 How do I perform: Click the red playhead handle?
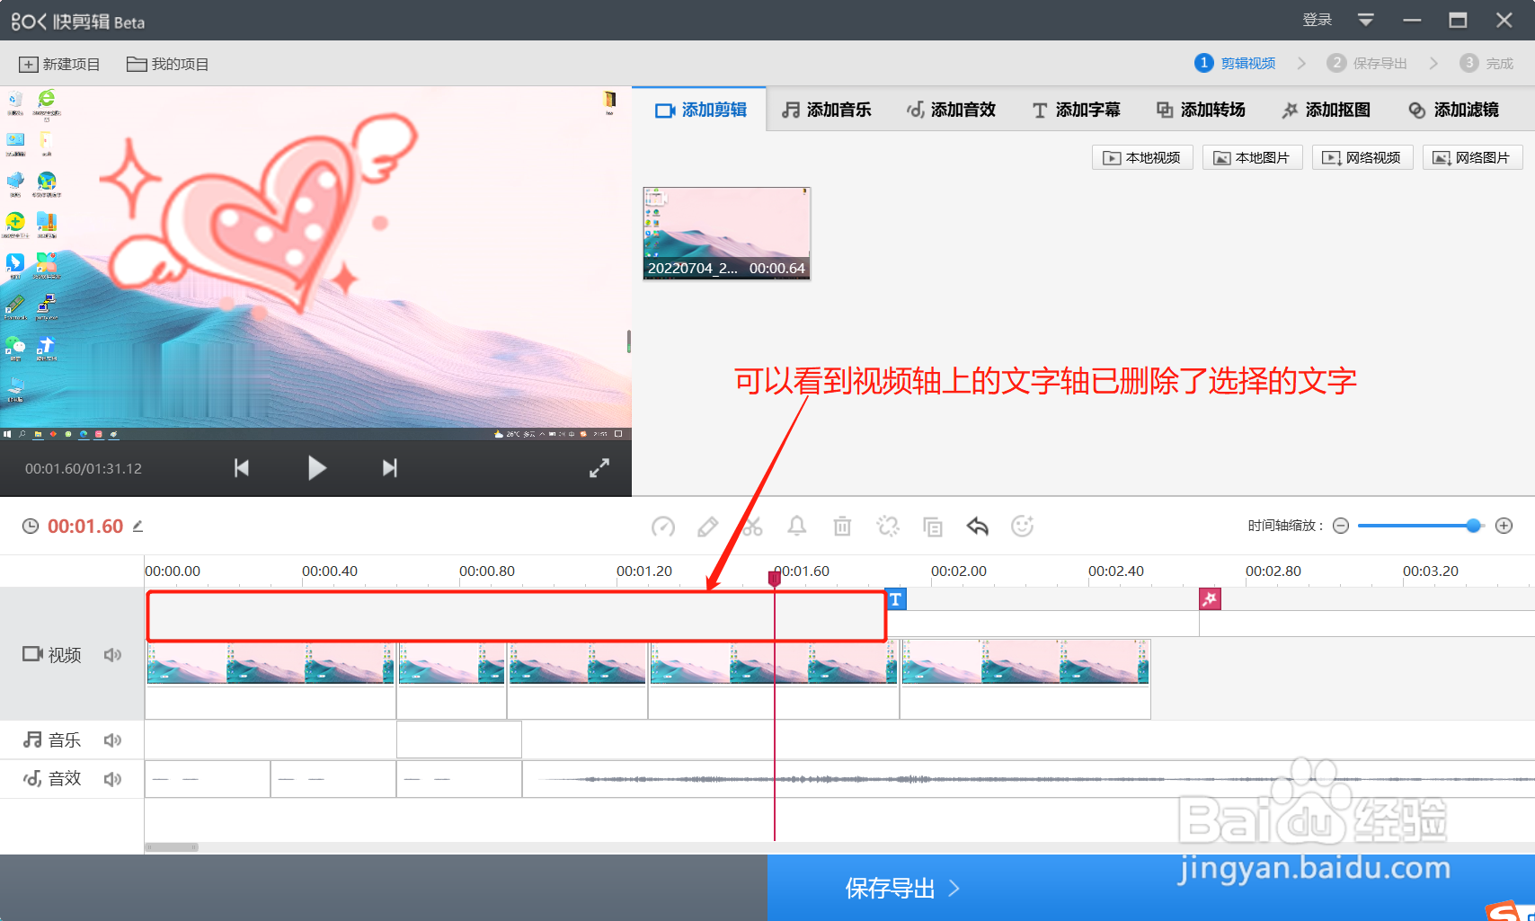(775, 578)
